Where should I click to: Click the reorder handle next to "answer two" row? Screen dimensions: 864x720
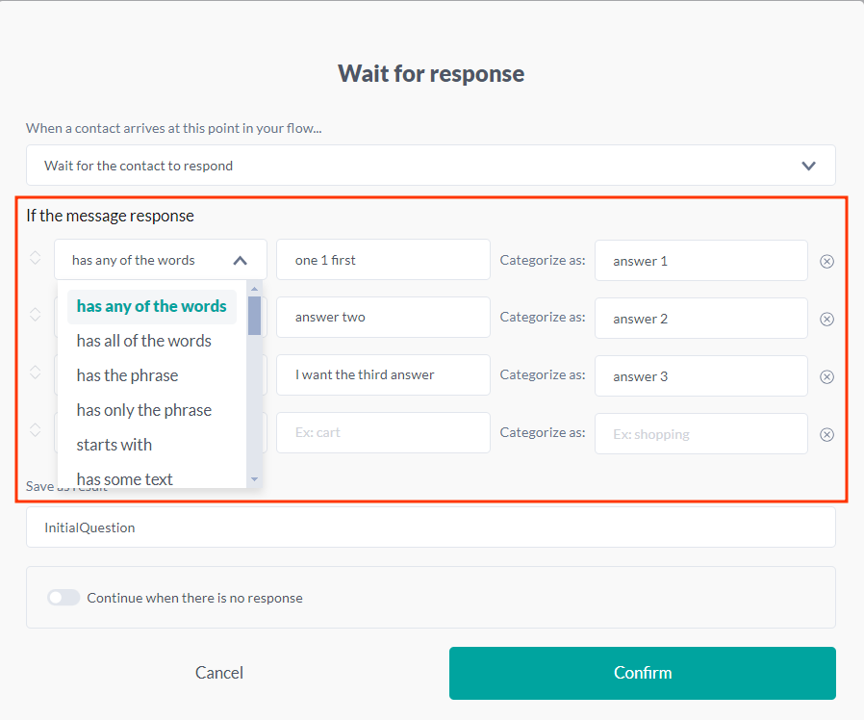[x=35, y=316]
